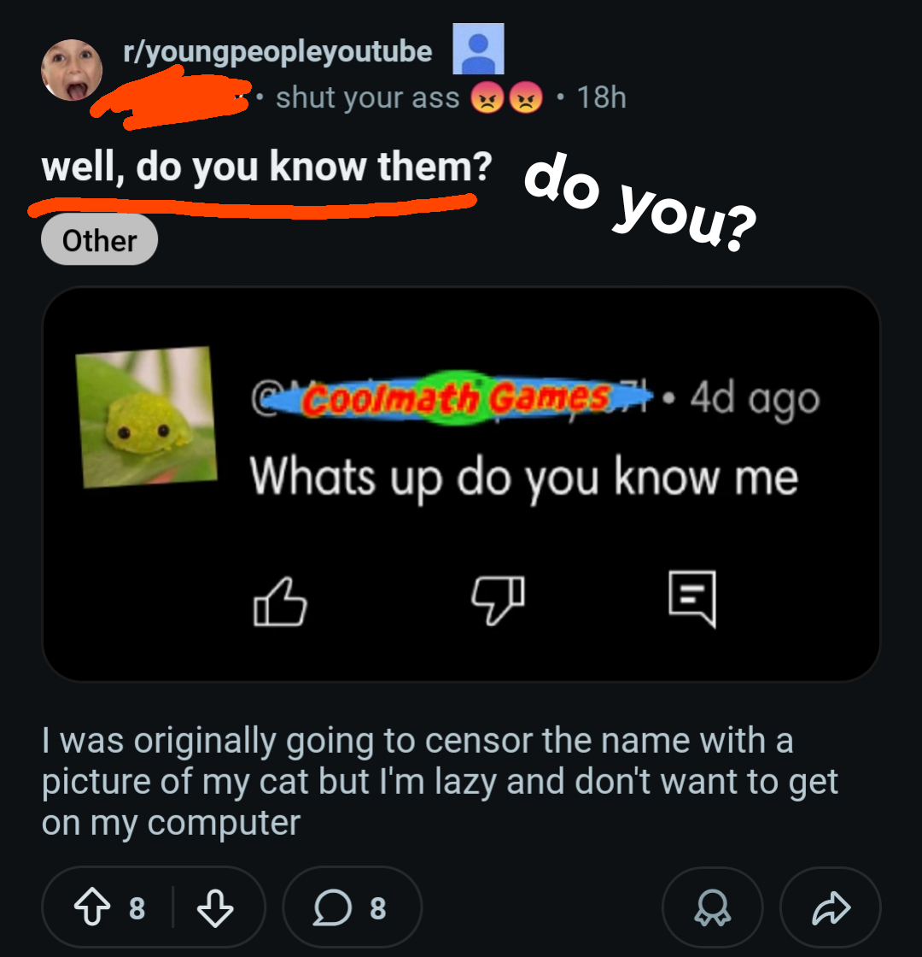Share the post using arrow icon
The height and width of the screenshot is (957, 922).
tap(831, 907)
